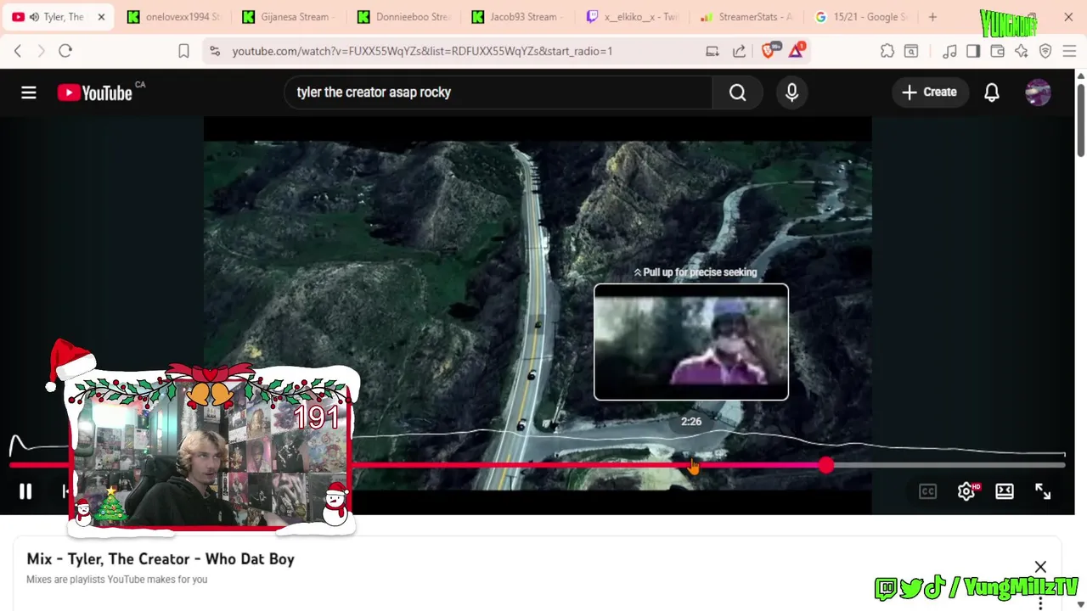
Task: Toggle the browser sidebar panel
Action: (973, 51)
